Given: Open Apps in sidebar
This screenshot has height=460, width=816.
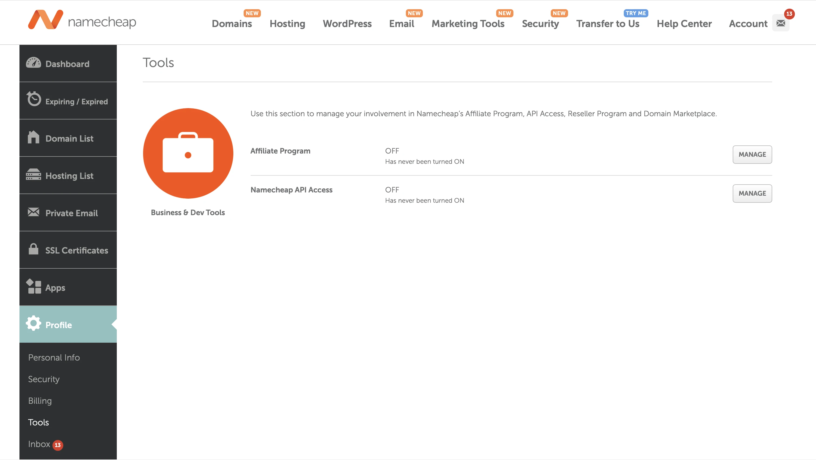Looking at the screenshot, I should pyautogui.click(x=68, y=287).
